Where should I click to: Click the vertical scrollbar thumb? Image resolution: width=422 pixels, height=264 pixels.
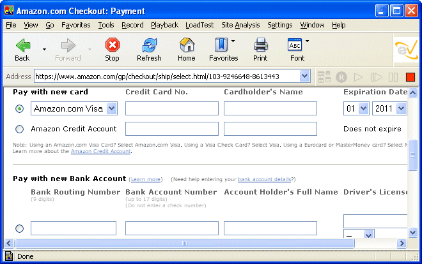click(412, 155)
